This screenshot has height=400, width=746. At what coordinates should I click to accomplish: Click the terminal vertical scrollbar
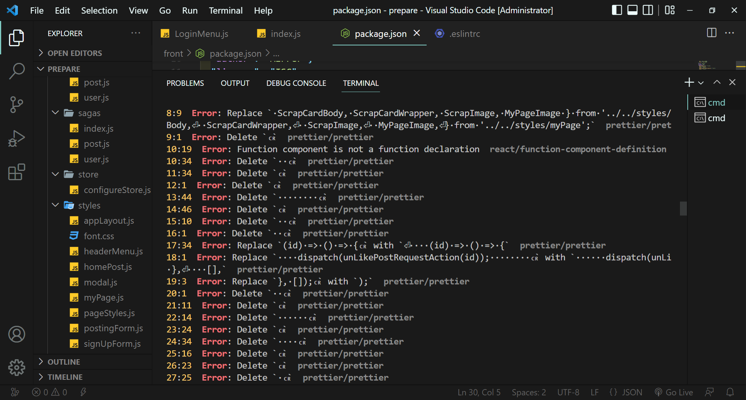683,209
